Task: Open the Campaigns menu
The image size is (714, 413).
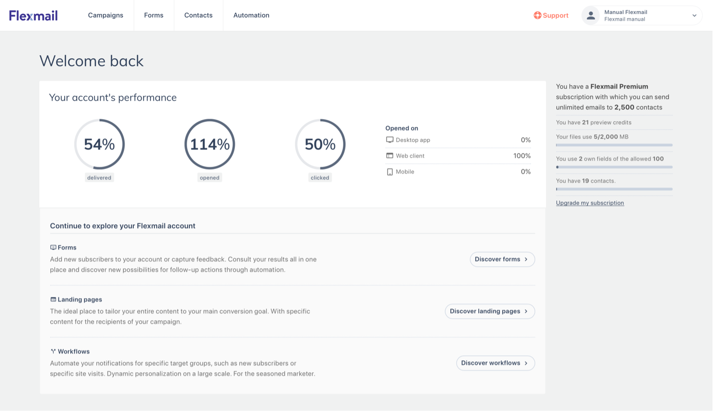Action: click(x=105, y=15)
